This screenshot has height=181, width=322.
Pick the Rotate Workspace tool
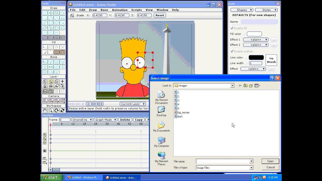click(x=57, y=111)
